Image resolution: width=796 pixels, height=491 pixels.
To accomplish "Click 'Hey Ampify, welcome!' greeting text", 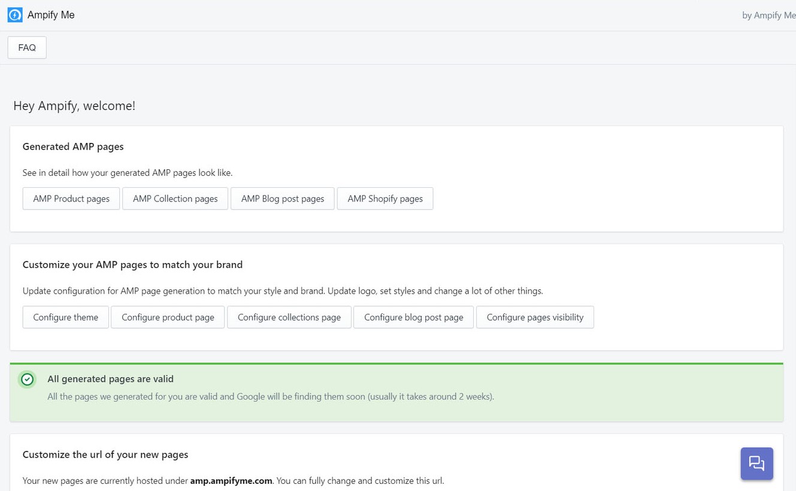I will click(x=74, y=106).
